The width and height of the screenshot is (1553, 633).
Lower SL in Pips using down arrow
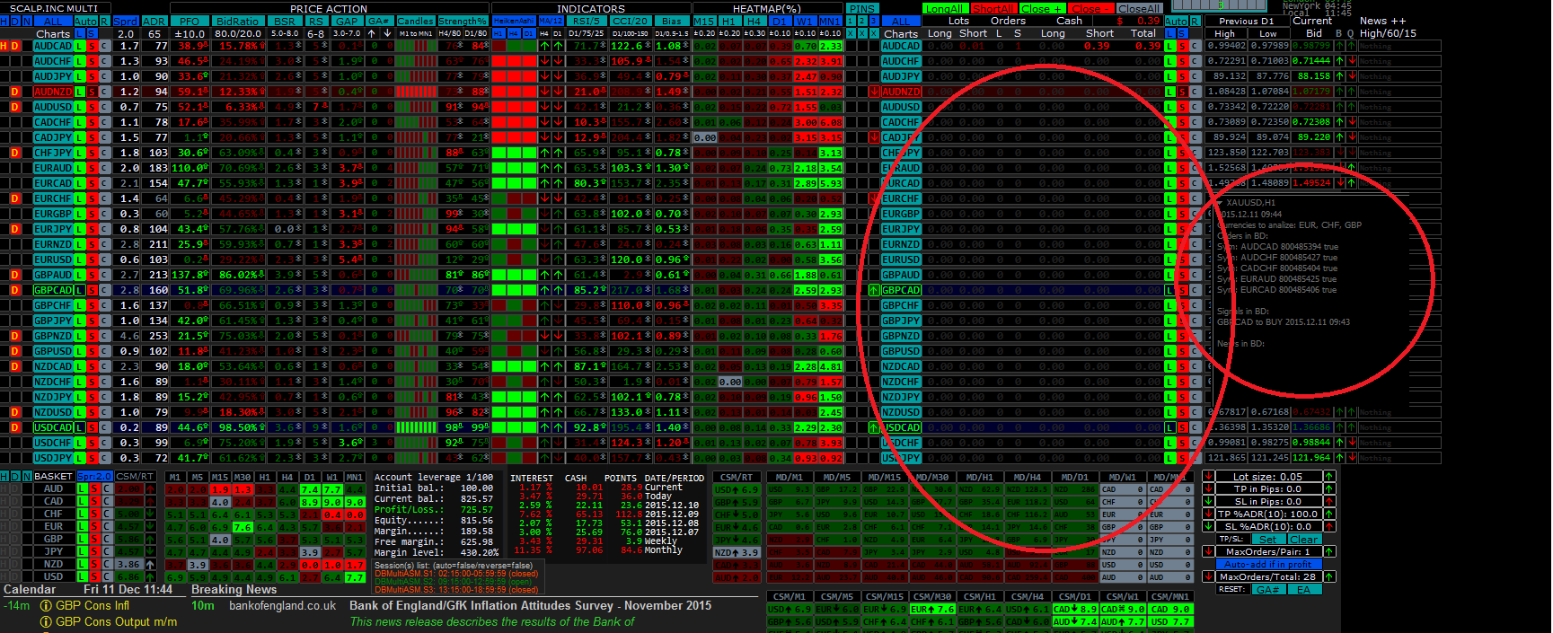point(1208,502)
